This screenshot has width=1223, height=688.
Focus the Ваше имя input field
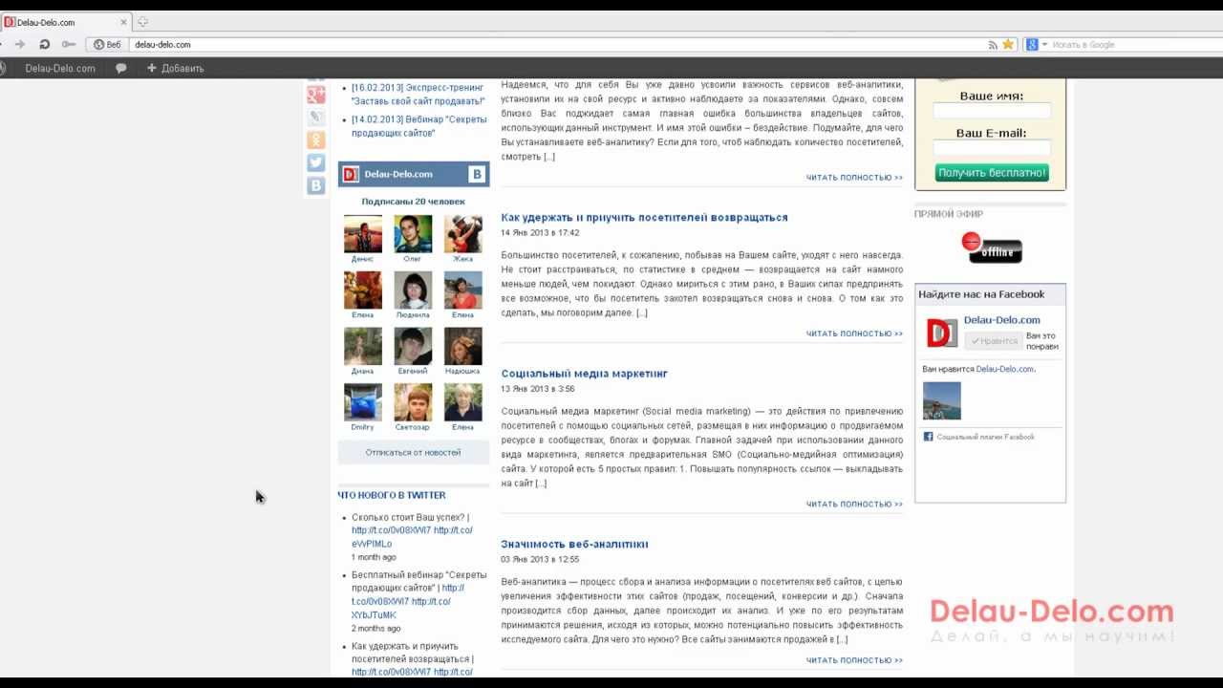(x=992, y=111)
